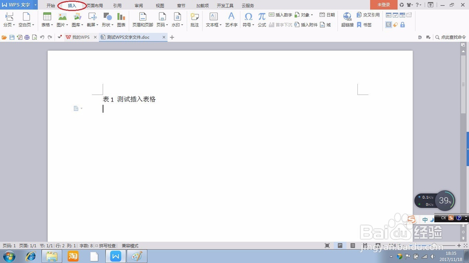The height and width of the screenshot is (263, 469).
Task: Open 页眉和页脚 header and footer
Action: 143,20
